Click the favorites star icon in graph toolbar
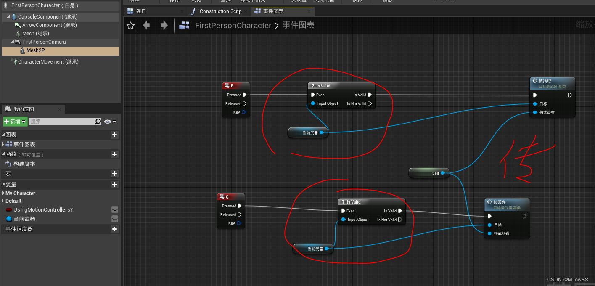The image size is (595, 286). [130, 26]
